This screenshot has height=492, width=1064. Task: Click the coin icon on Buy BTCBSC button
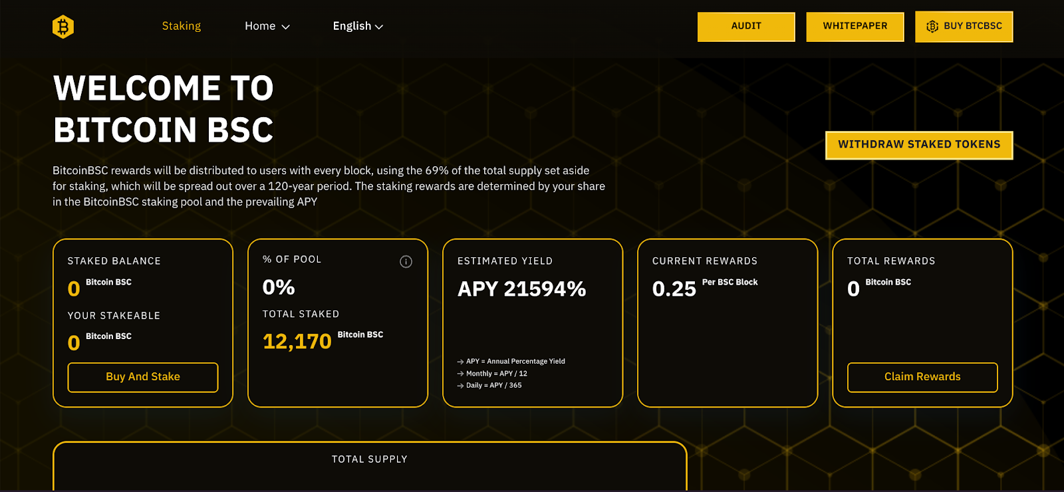932,27
